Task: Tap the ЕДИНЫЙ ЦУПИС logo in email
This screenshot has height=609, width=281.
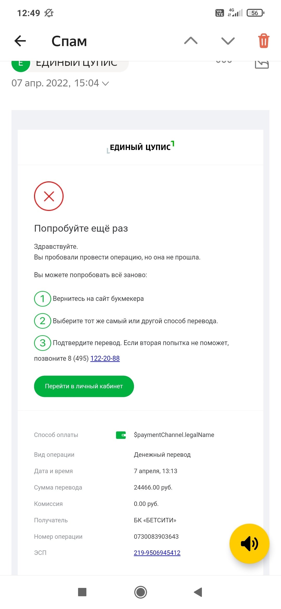Action: pos(140,147)
